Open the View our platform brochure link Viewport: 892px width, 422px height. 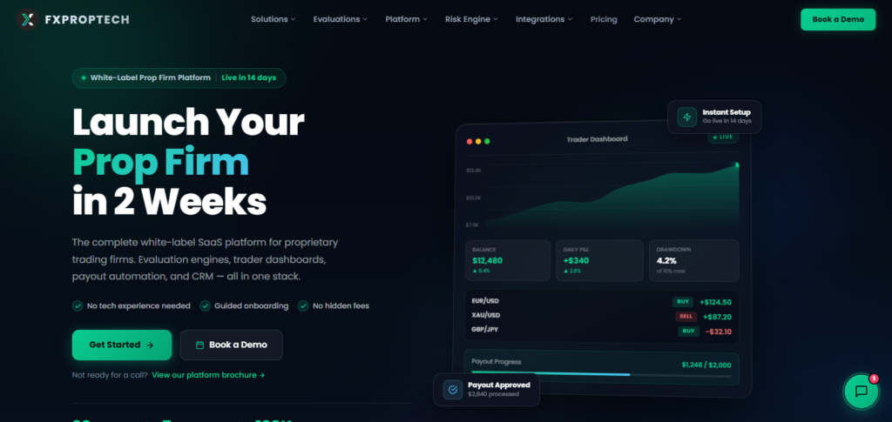(x=208, y=375)
